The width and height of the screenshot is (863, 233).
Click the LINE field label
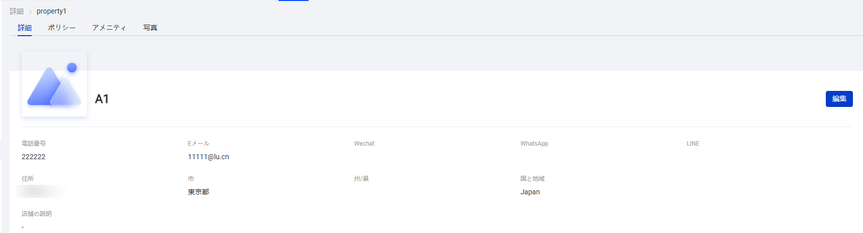point(693,144)
